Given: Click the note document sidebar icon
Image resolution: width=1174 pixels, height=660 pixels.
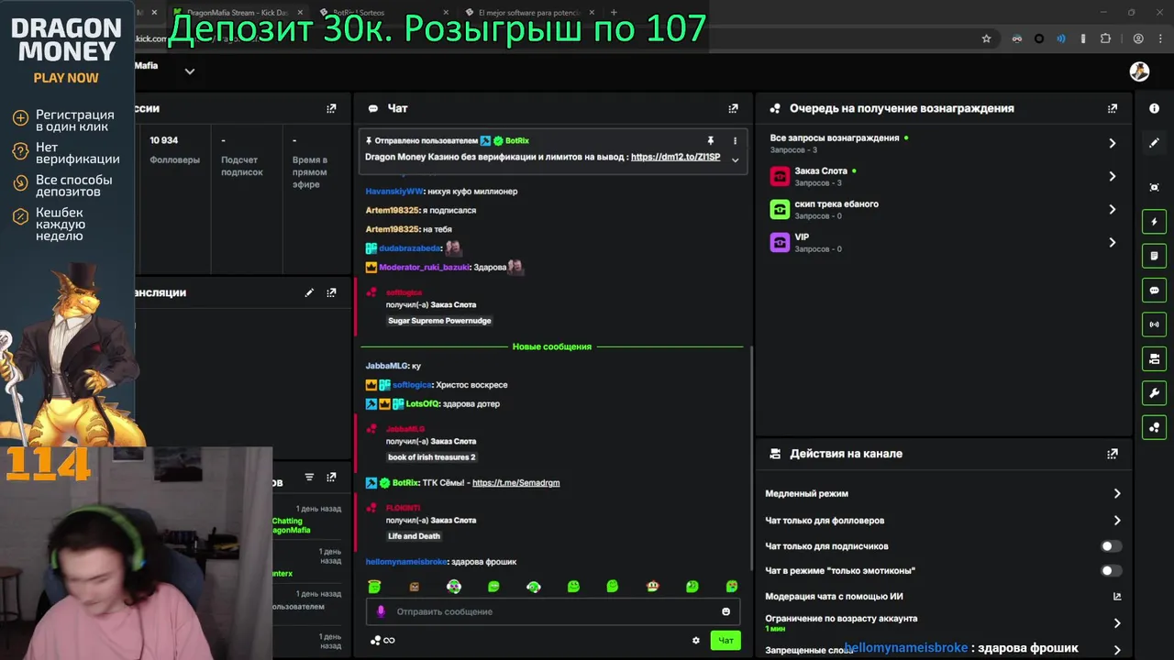Looking at the screenshot, I should [x=1155, y=256].
